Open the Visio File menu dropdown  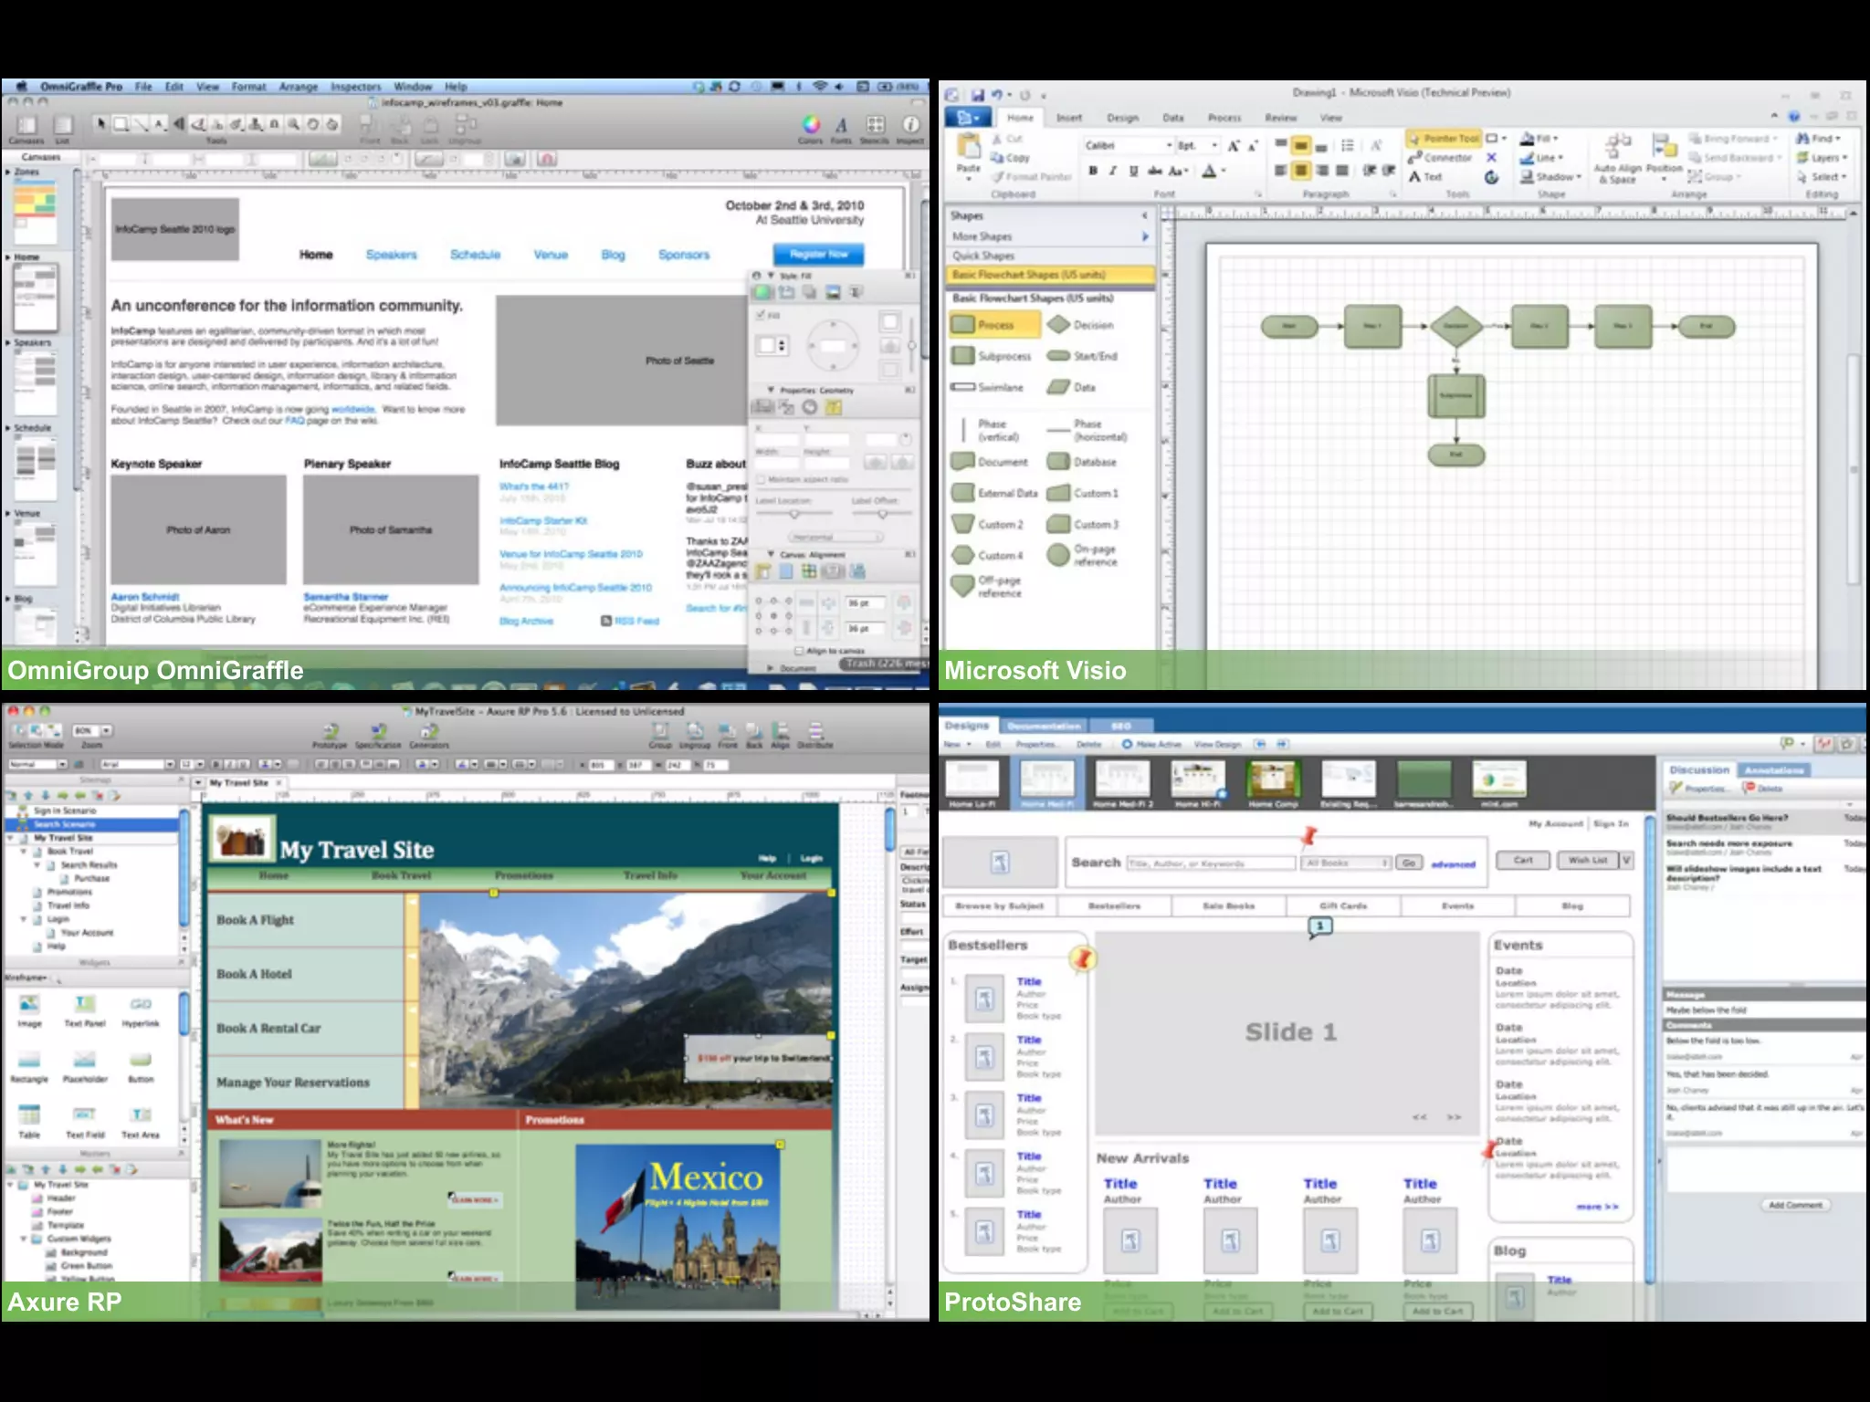968,118
